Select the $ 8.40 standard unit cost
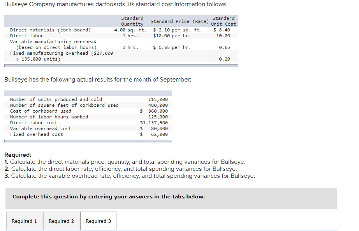Viewport: 359px width, 231px height. [x=222, y=30]
